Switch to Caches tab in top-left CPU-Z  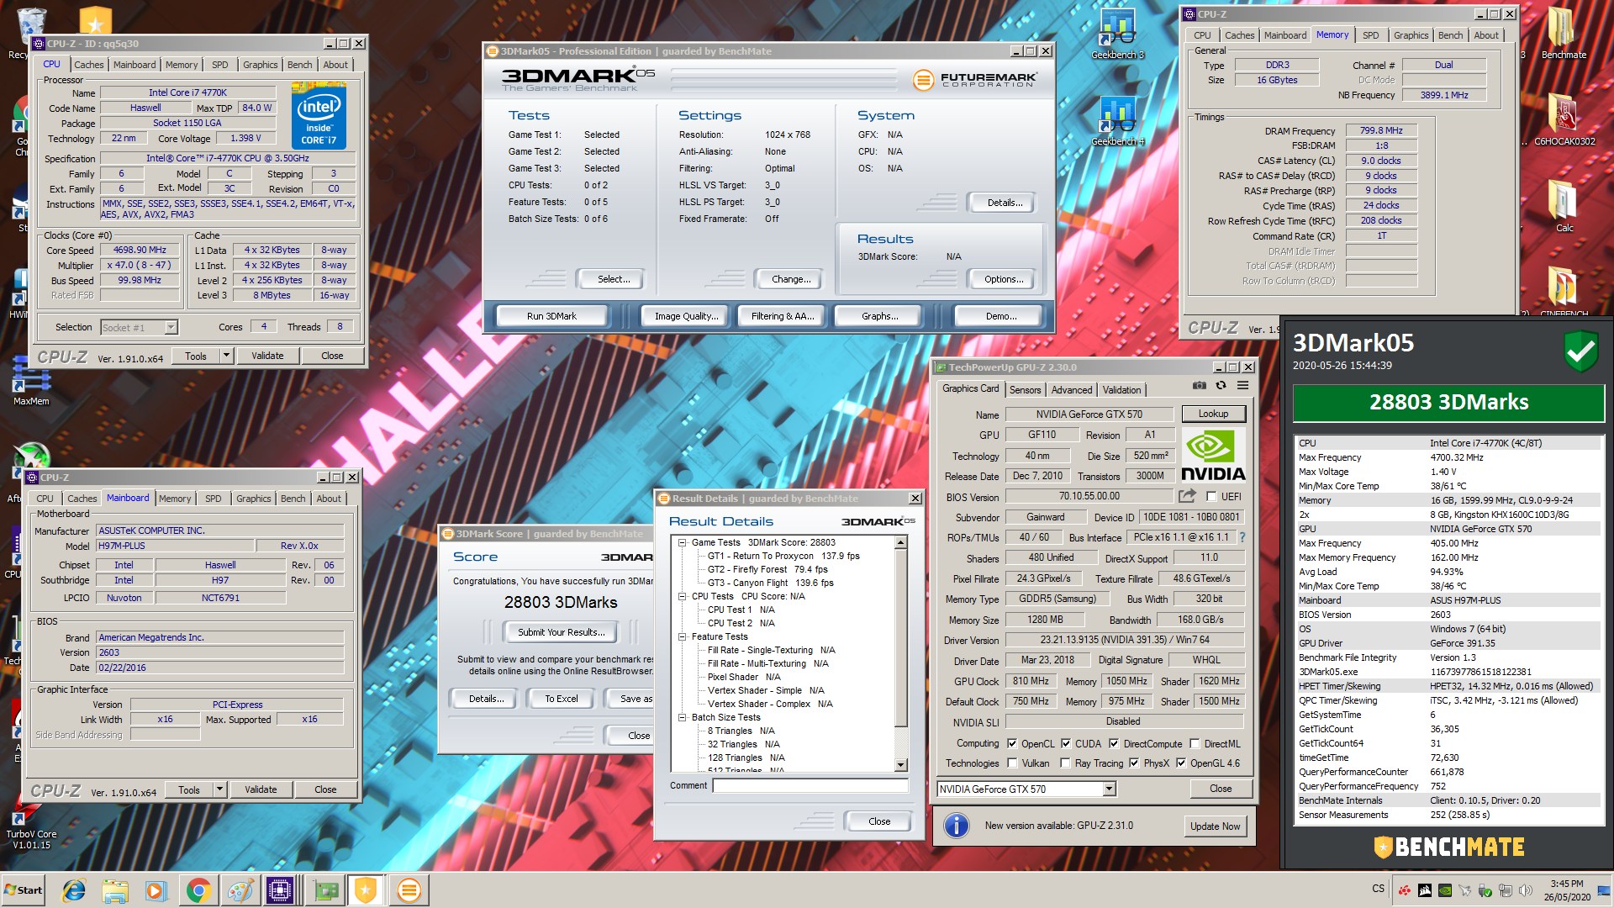click(88, 65)
